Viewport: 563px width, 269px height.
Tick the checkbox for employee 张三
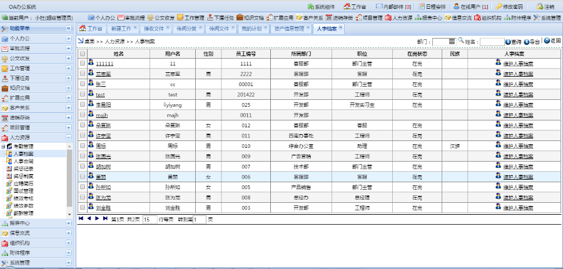(83, 84)
